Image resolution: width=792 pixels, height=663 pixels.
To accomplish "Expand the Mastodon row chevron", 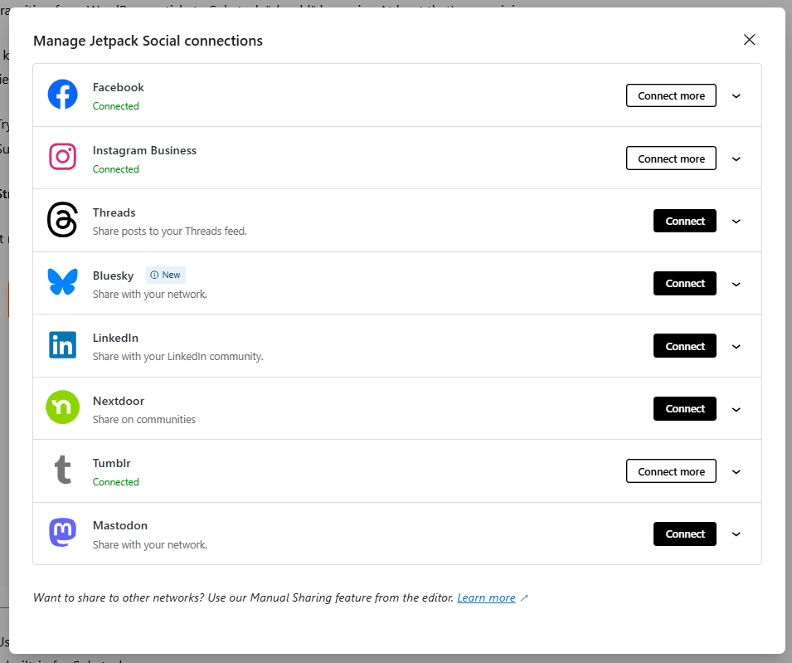I will 736,534.
